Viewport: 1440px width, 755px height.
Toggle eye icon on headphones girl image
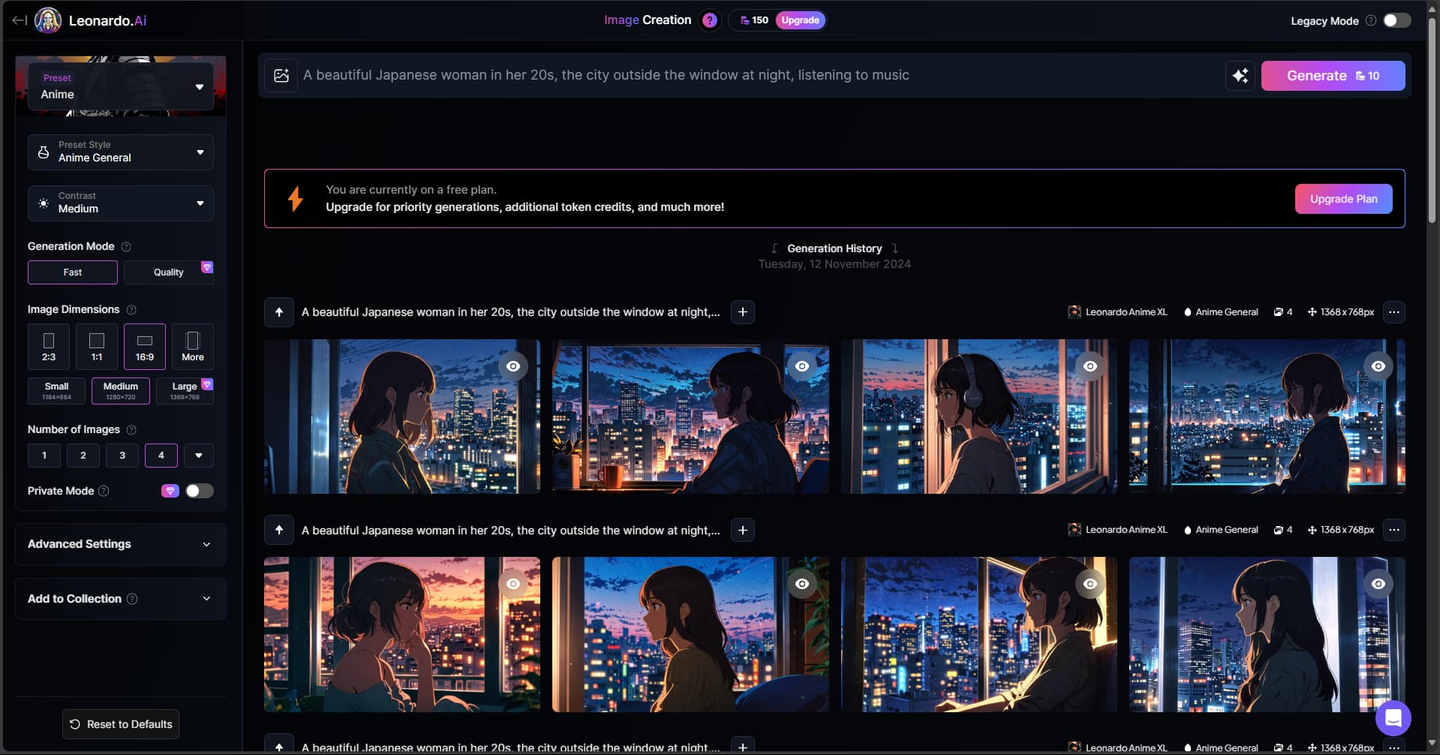coord(1090,366)
